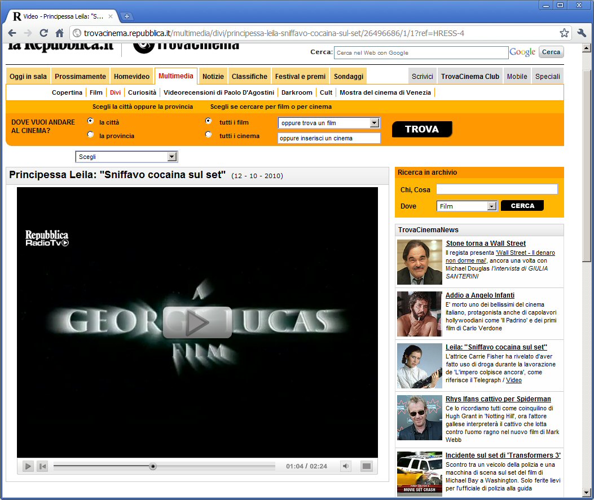
Task: Click the page scrollbar down arrow
Action: pyautogui.click(x=587, y=493)
